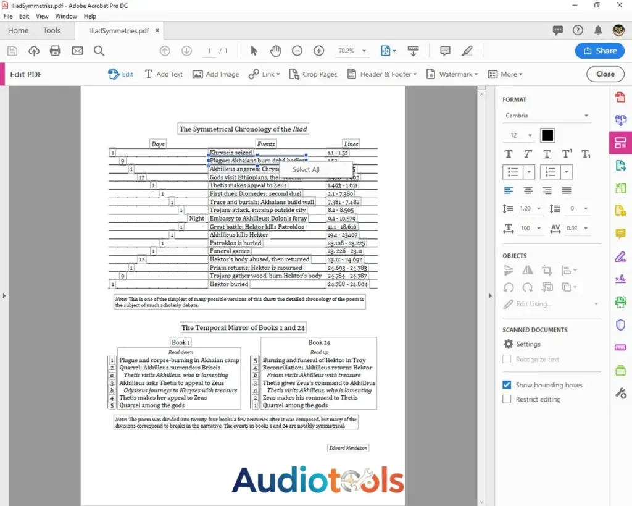
Task: Click the page number input field
Action: click(209, 51)
